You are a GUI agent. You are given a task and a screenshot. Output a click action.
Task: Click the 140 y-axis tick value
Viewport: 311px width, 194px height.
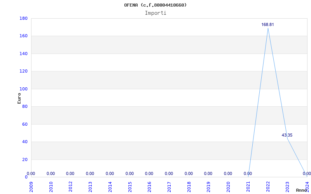[x=23, y=54]
